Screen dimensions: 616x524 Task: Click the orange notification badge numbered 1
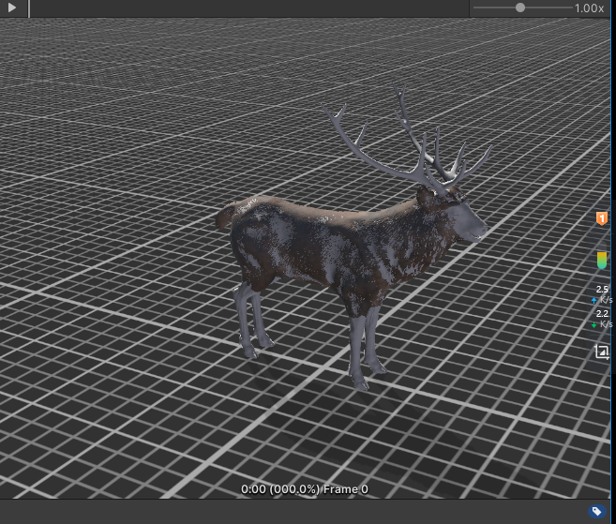tap(601, 218)
